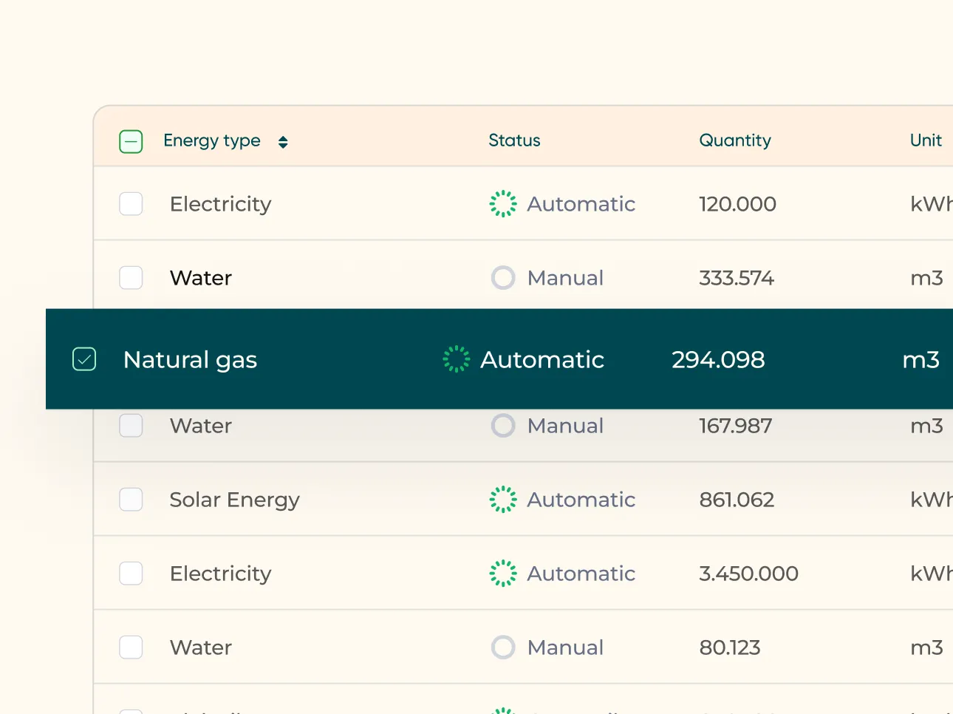Toggle the select-all checkbox in table header
The height and width of the screenshot is (714, 953).
coord(131,141)
